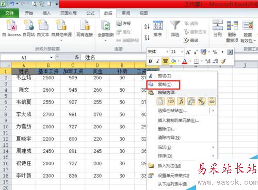Open the 排序 (Sort) dialog icon
258x190 pixels.
(158, 25)
